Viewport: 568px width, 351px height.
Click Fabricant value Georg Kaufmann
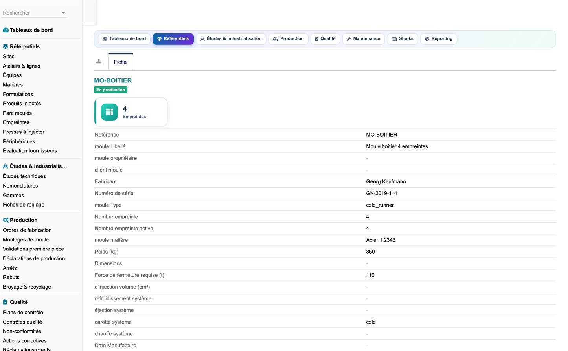(386, 182)
